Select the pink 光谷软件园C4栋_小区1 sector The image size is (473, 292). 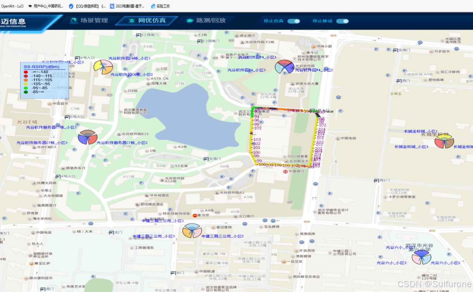[x=108, y=64]
